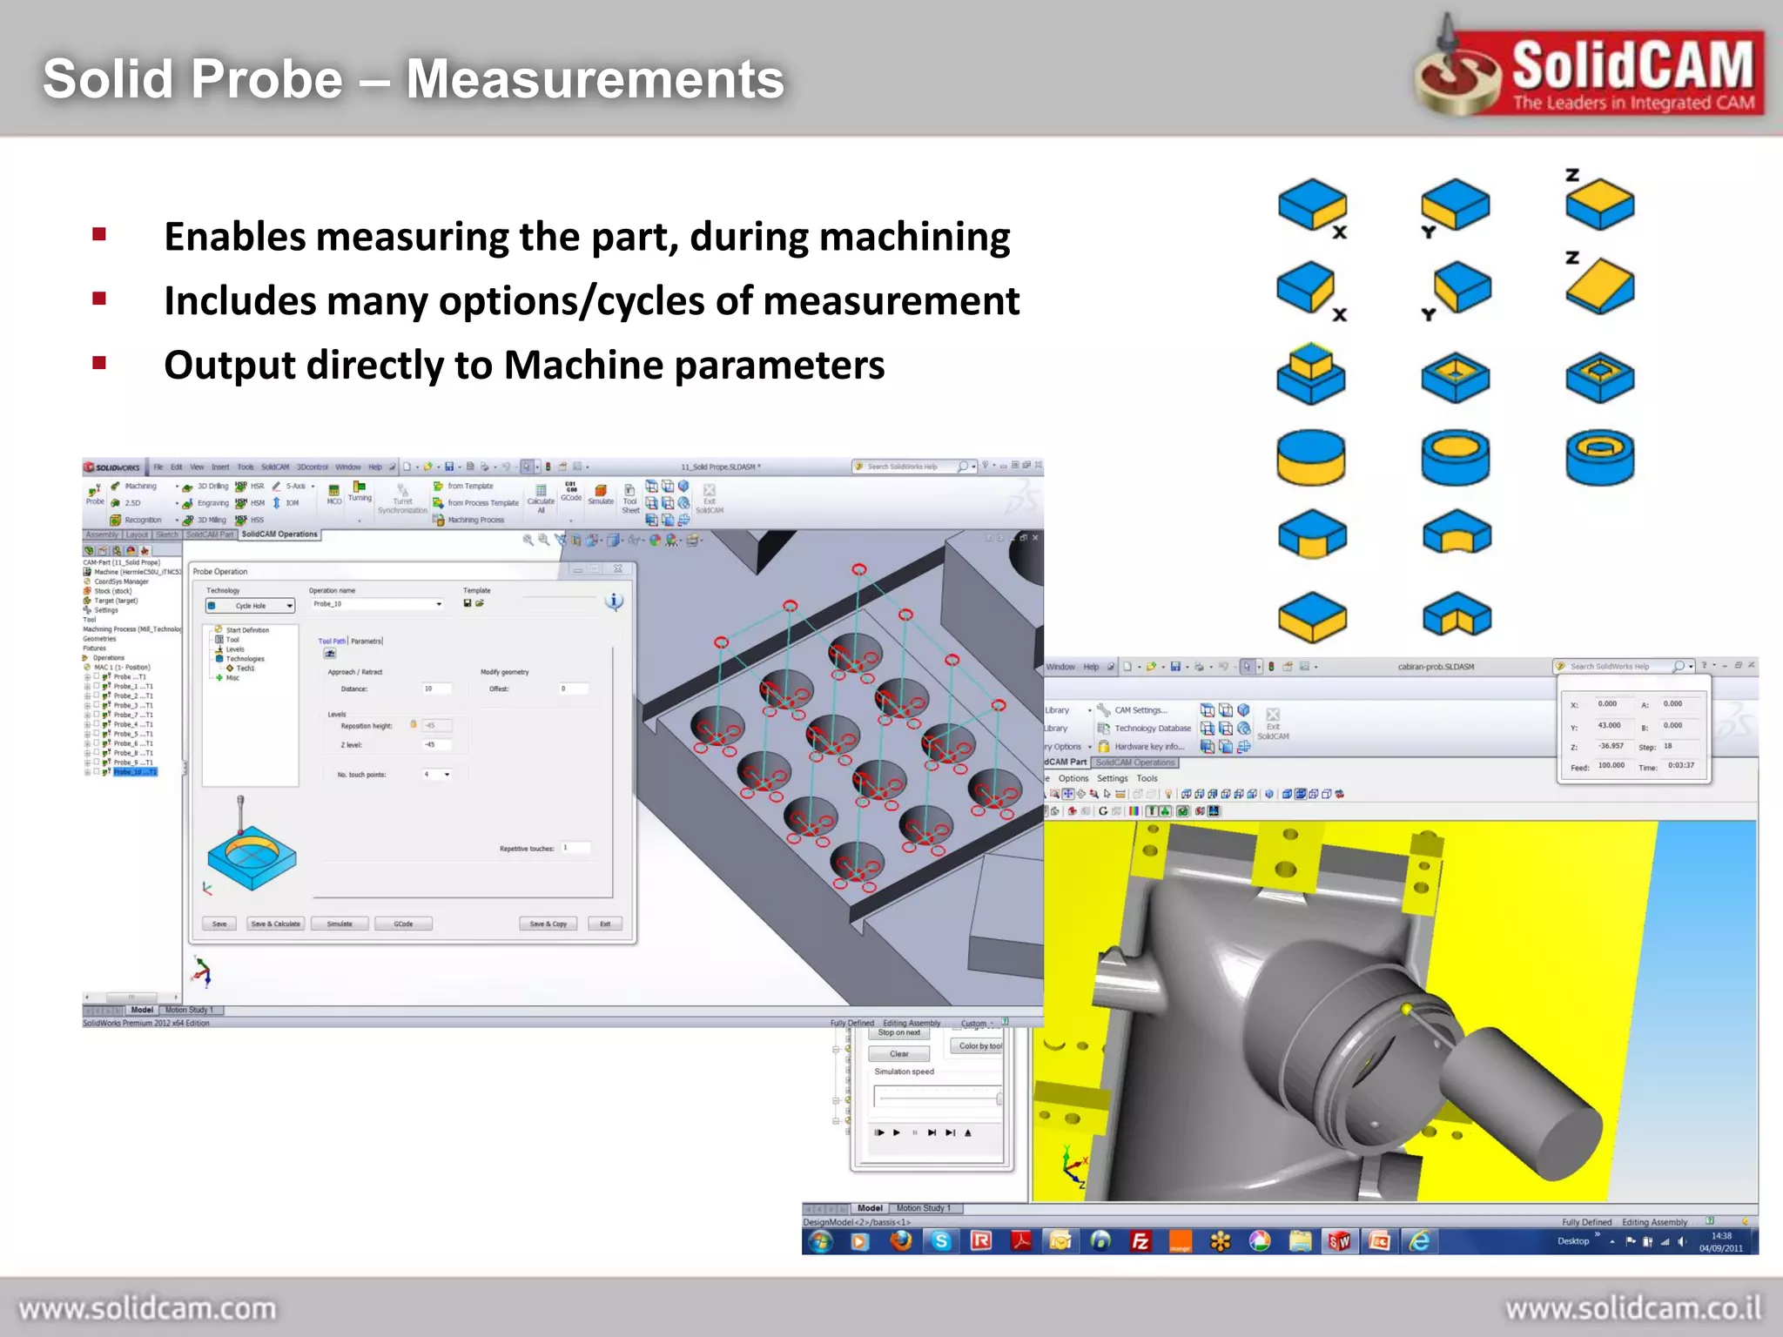Select the 3D Milling ribbon command
Viewport: 1783px width, 1337px height.
coord(205,520)
